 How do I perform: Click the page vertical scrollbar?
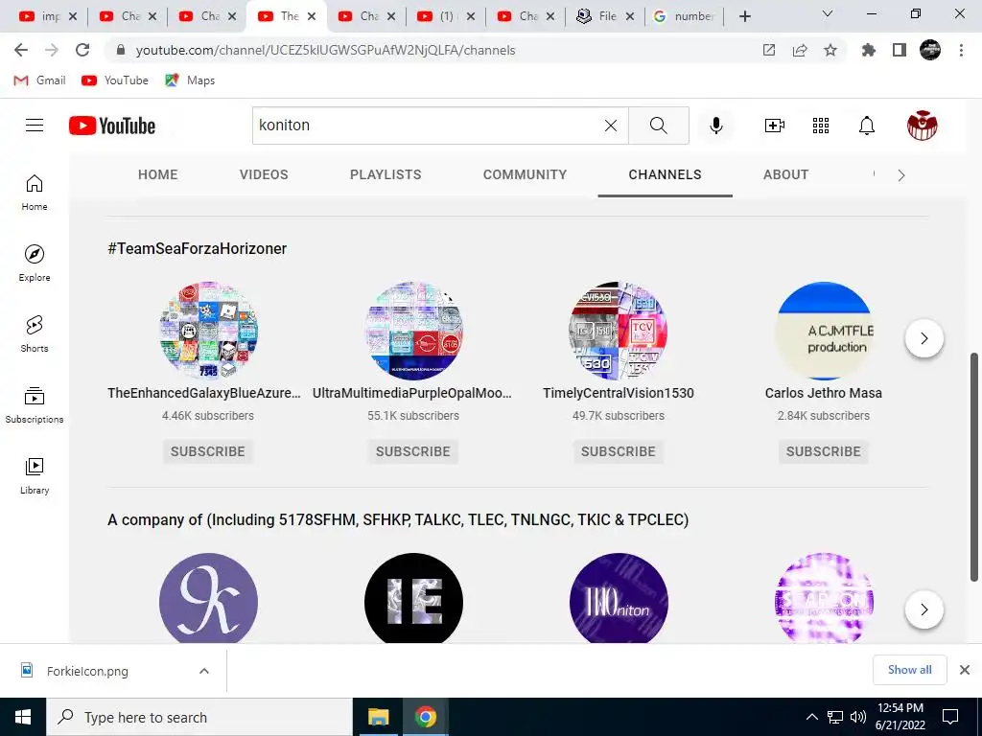click(974, 467)
